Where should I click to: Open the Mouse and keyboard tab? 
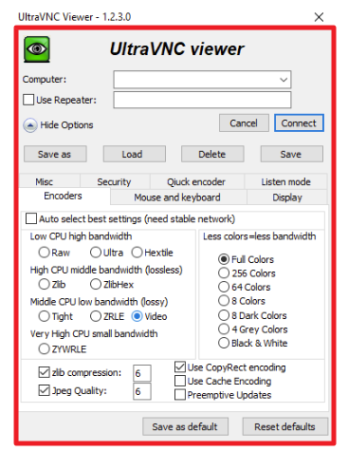(x=177, y=197)
